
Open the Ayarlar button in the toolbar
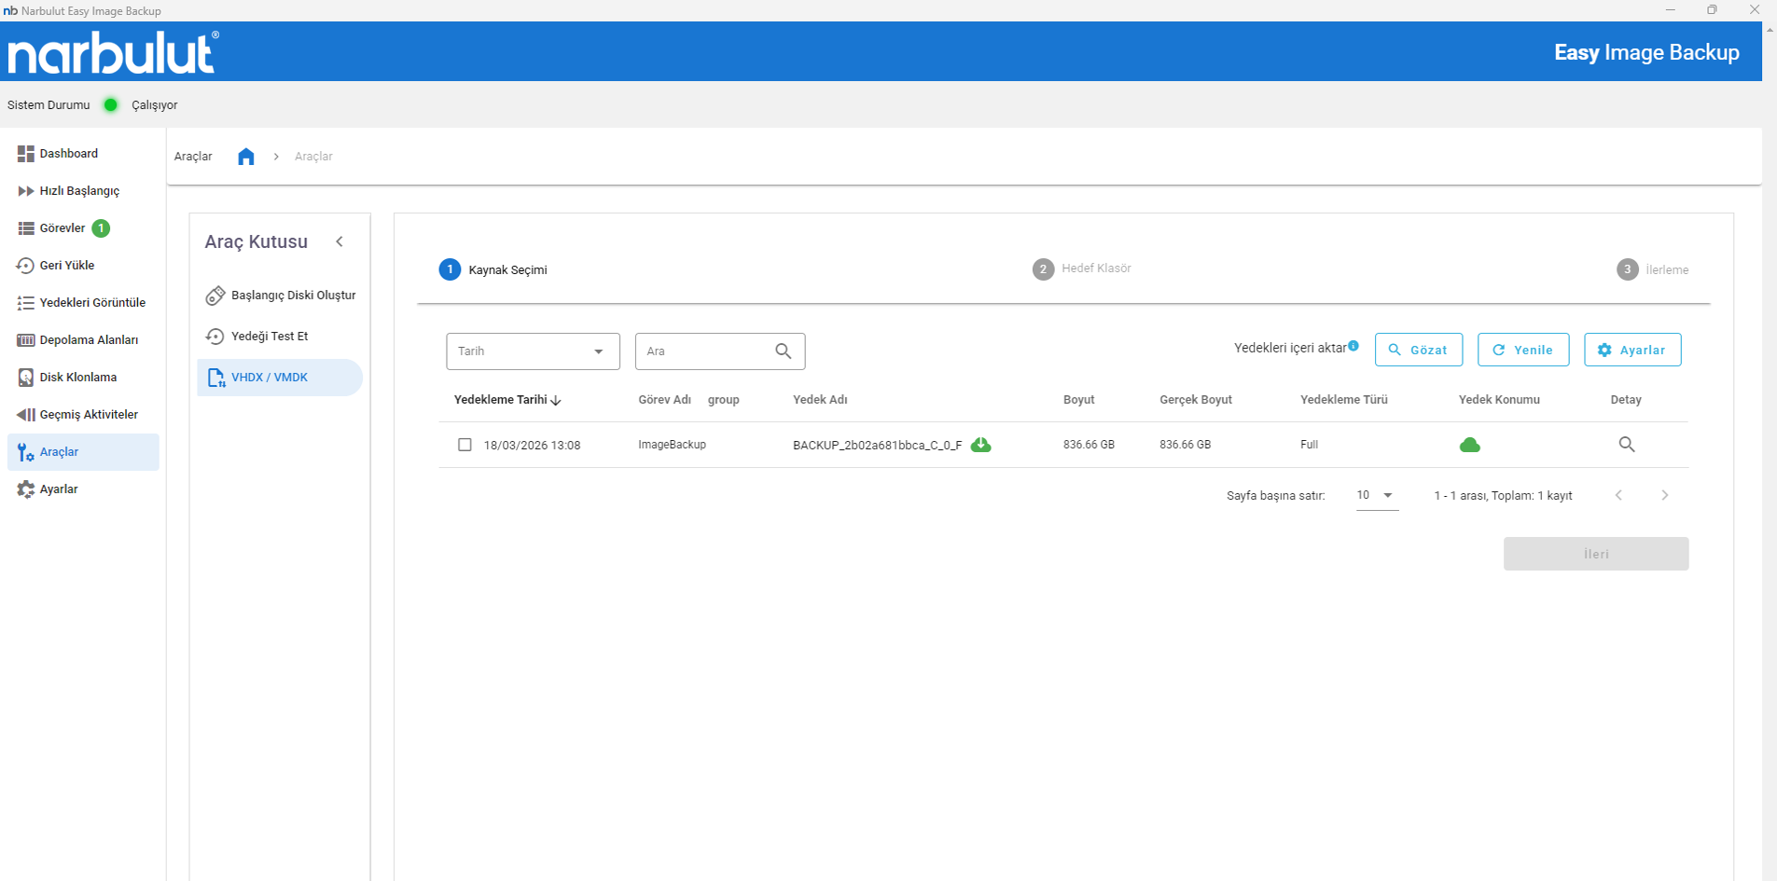[1631, 350]
